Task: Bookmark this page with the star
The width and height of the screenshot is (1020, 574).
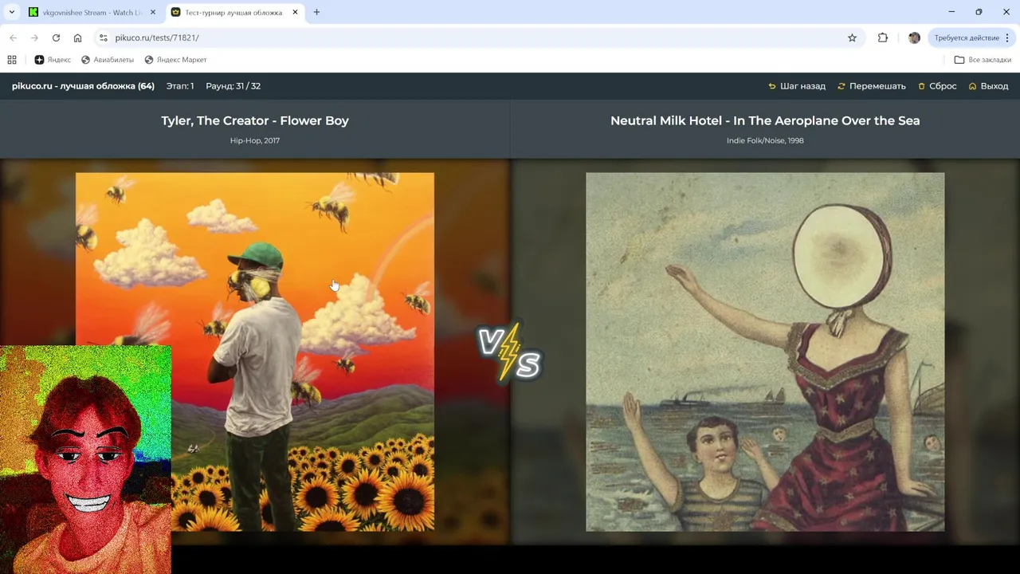Action: [852, 37]
